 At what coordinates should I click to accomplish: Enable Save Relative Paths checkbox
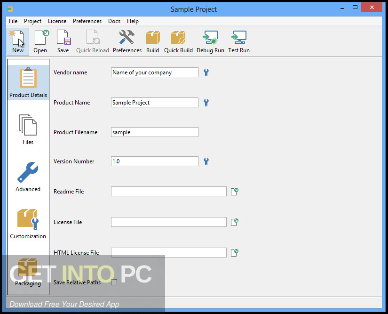click(114, 282)
